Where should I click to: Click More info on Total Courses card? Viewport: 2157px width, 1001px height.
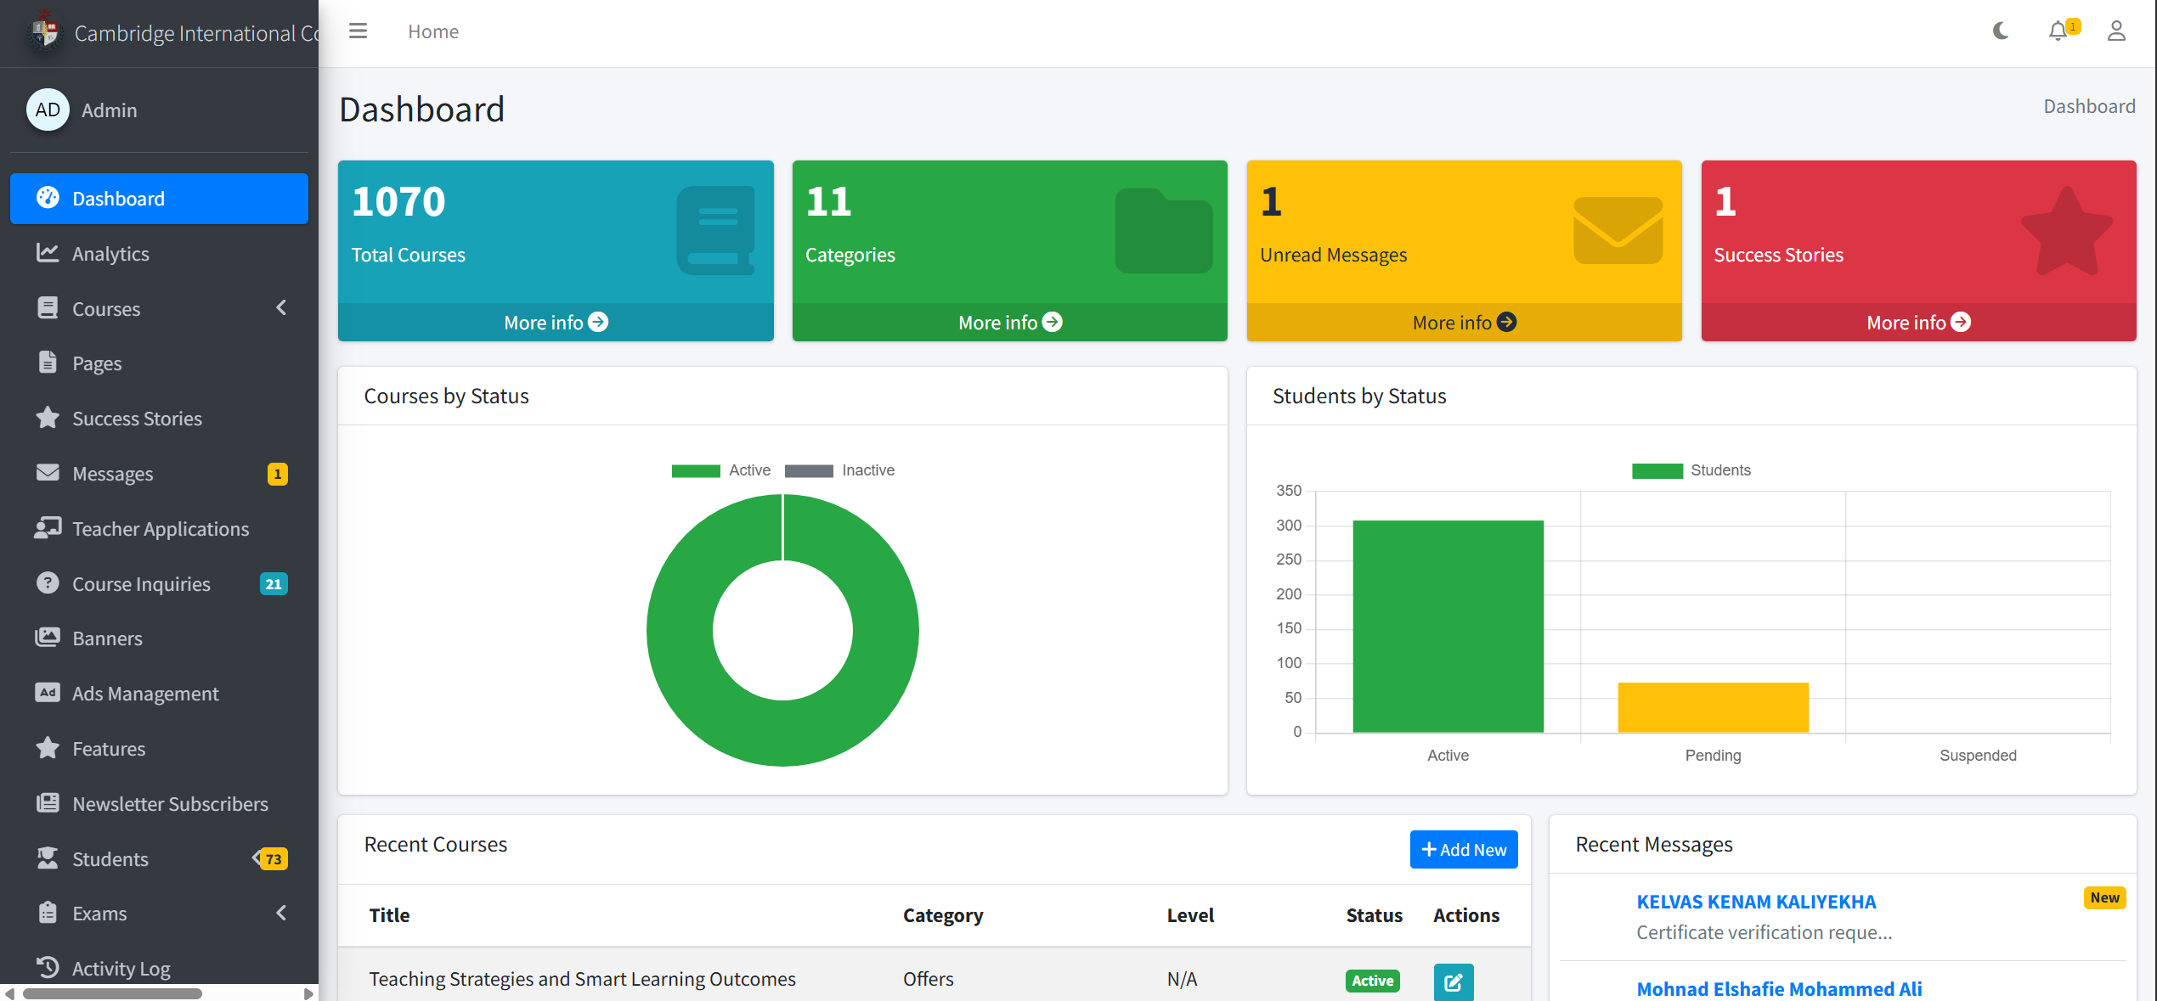(556, 323)
